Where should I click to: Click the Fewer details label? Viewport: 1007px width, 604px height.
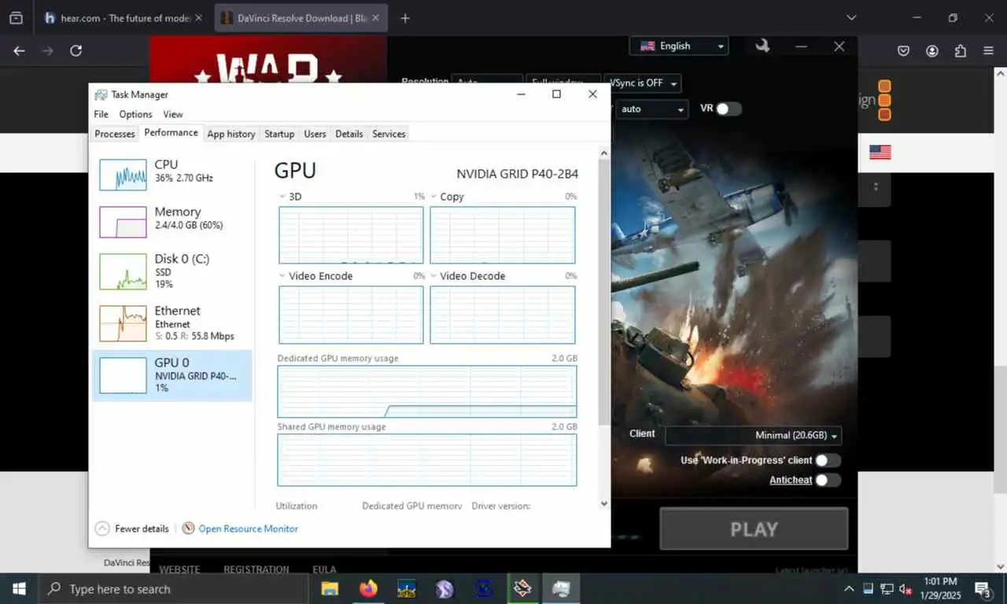[142, 528]
